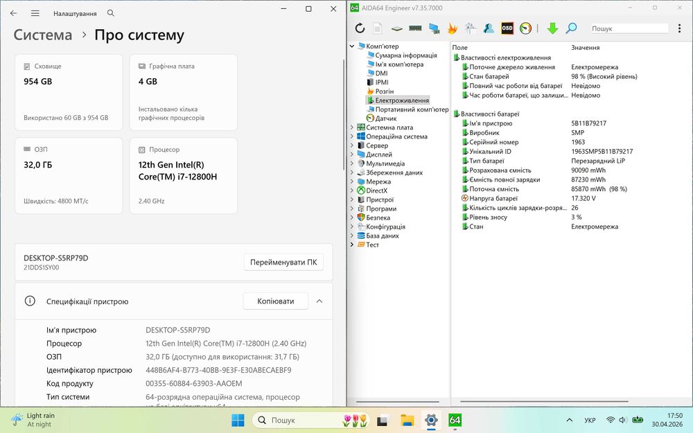Viewport: 693px width, 433px height.
Task: Click the Settings window vertical scrollbar
Action: click(x=344, y=114)
